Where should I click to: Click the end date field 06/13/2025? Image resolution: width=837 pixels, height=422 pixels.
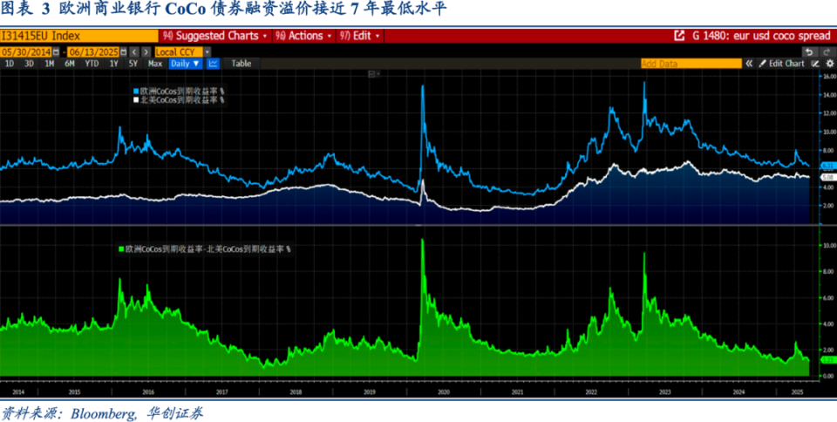[94, 51]
